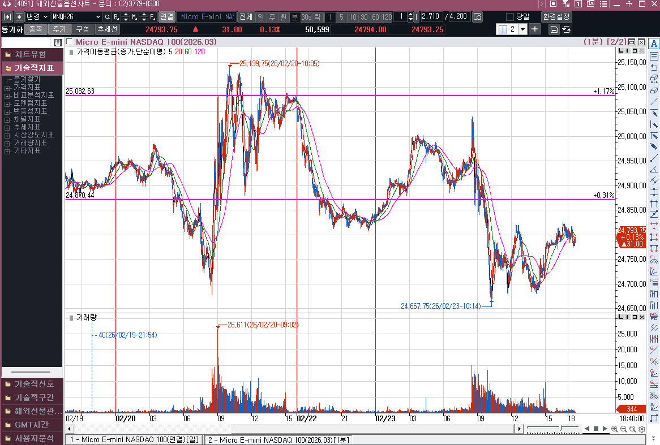The width and height of the screenshot is (660, 445).
Task: Select the rectangle drawing tool
Action: [x=654, y=418]
